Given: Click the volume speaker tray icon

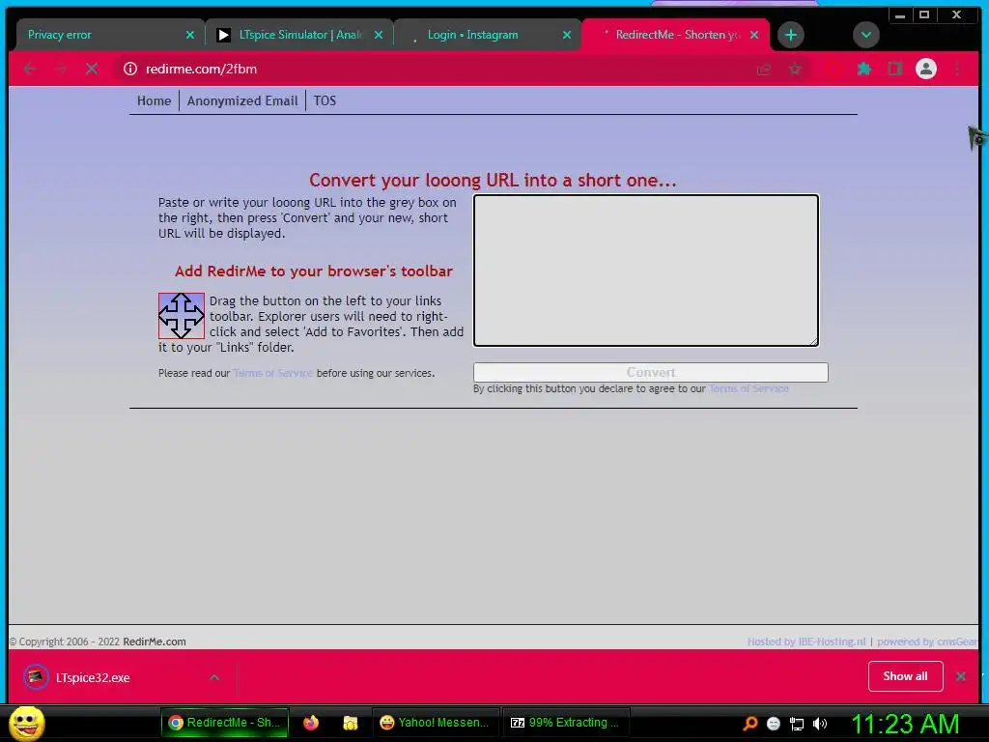Looking at the screenshot, I should (820, 724).
